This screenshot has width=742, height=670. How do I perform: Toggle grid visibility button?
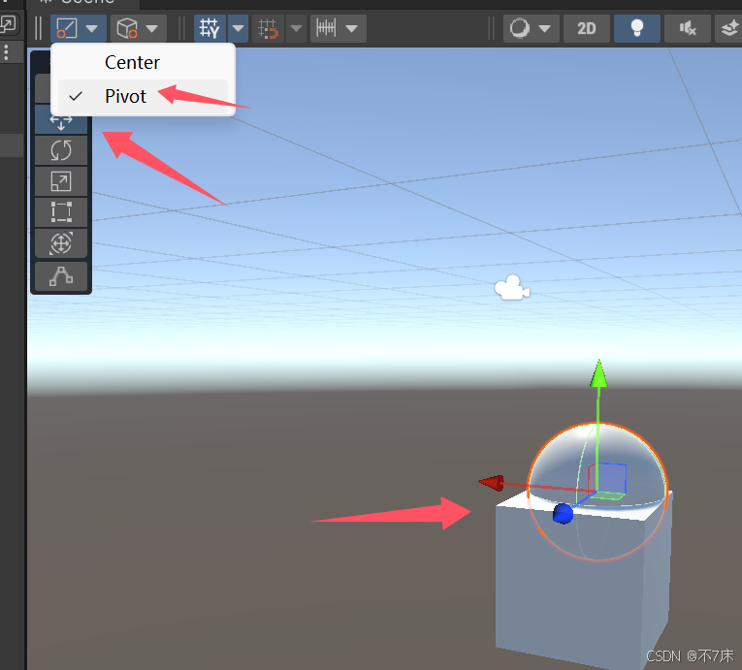coord(210,28)
